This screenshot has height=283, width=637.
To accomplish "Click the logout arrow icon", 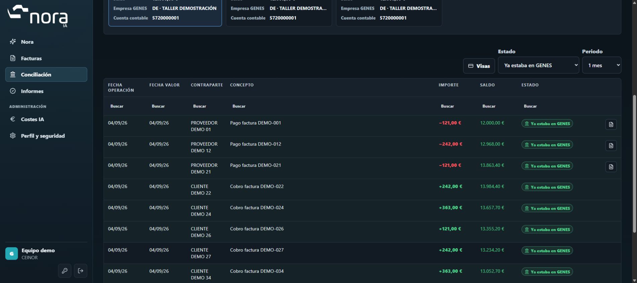I will pyautogui.click(x=81, y=271).
